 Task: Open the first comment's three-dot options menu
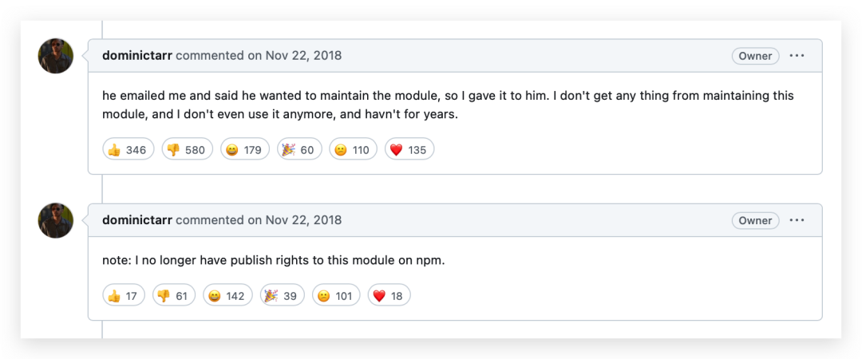pos(797,56)
